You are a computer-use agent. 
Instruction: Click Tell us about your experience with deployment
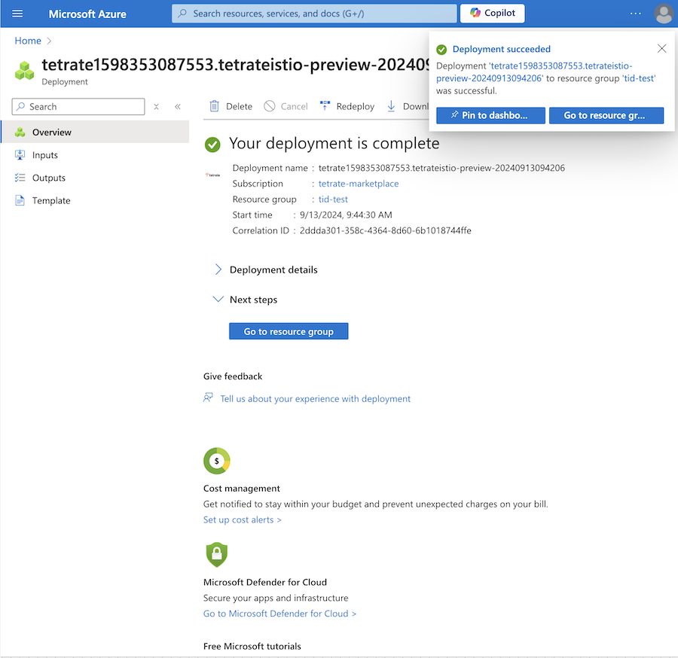click(x=315, y=399)
